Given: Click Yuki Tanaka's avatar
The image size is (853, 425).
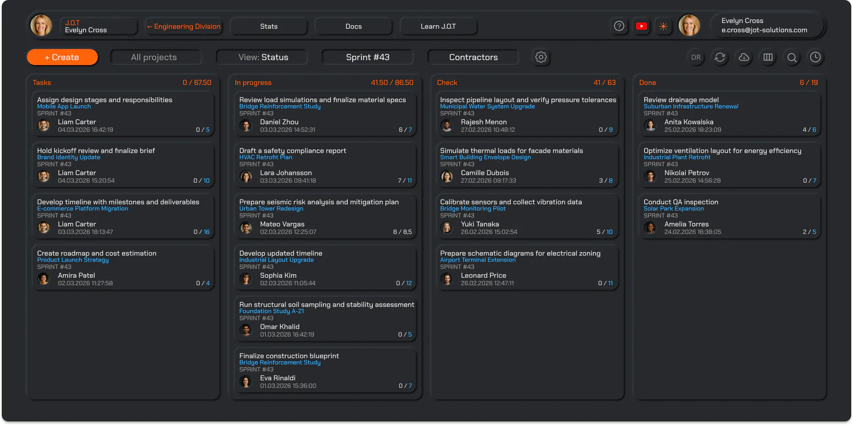Looking at the screenshot, I should point(447,228).
